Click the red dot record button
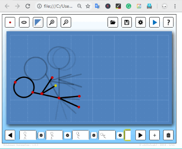The width and height of the screenshot is (182, 149). 10,22
